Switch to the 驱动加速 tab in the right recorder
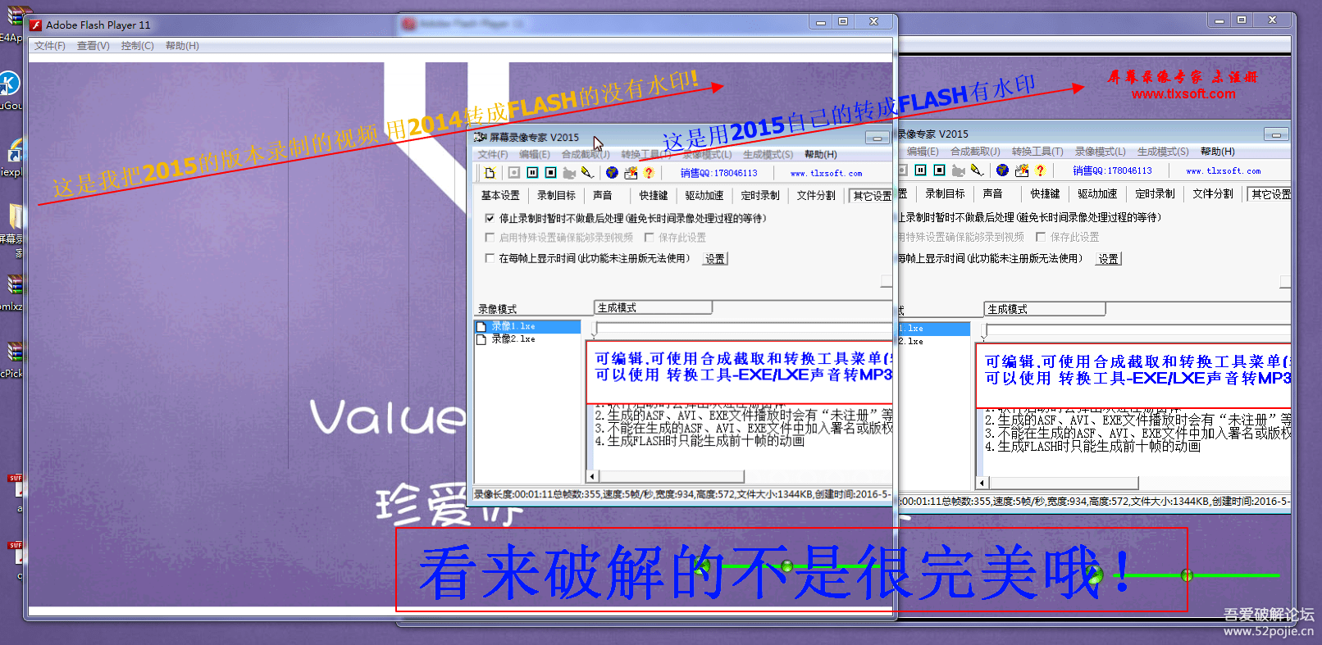1322x645 pixels. click(1097, 194)
